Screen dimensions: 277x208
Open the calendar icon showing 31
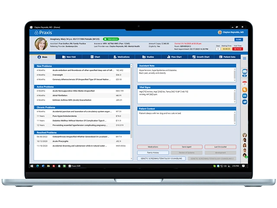(x=245, y=83)
